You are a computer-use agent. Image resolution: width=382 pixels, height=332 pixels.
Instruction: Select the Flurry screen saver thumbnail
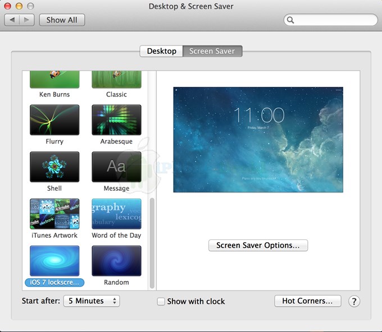tap(54, 119)
